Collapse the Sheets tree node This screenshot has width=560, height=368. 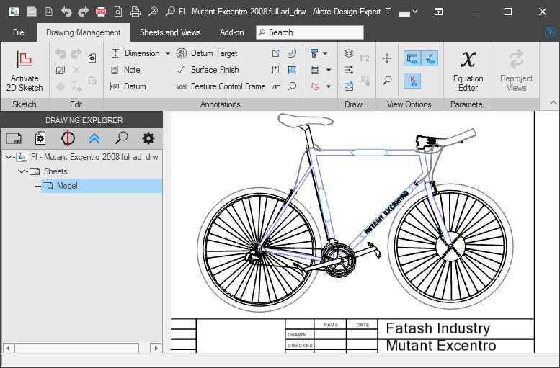point(21,171)
